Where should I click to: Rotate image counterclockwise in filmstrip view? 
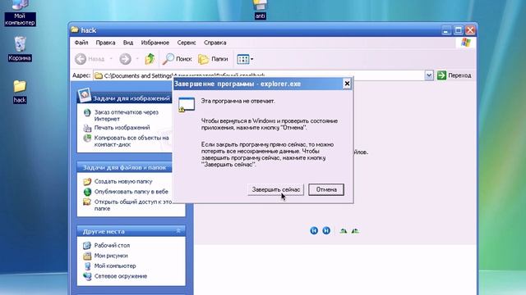point(355,231)
